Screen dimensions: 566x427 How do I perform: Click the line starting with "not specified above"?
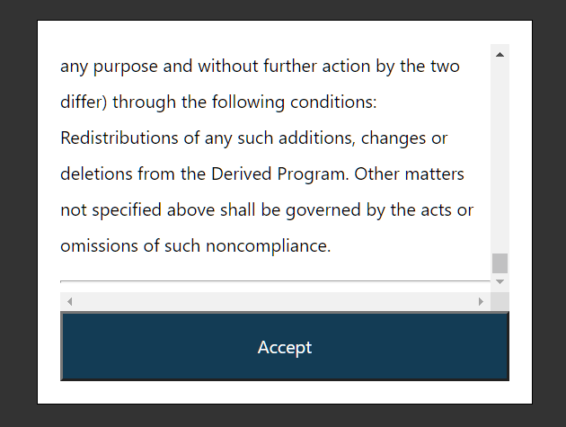pyautogui.click(x=266, y=210)
